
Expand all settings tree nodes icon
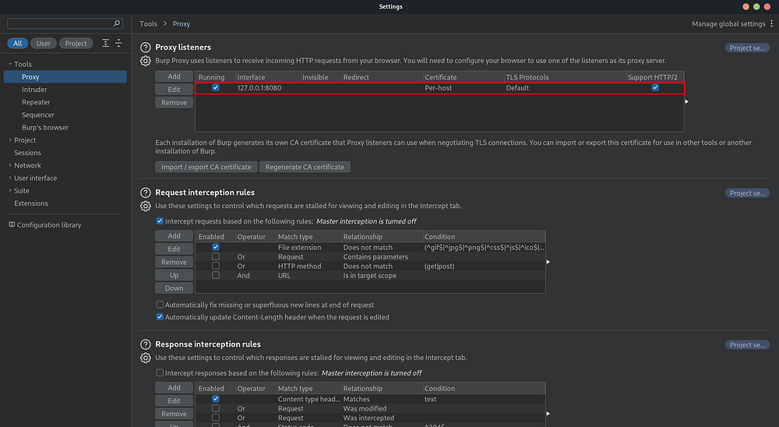pos(105,44)
